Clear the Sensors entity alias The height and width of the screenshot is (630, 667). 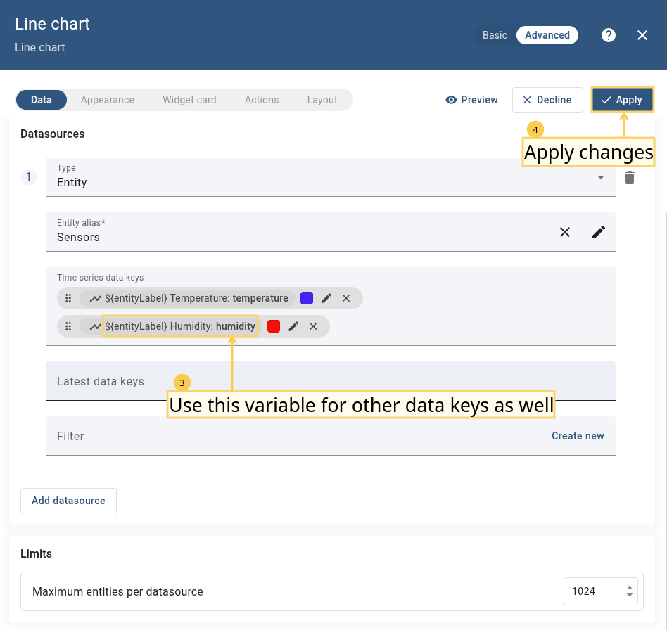[x=565, y=232]
